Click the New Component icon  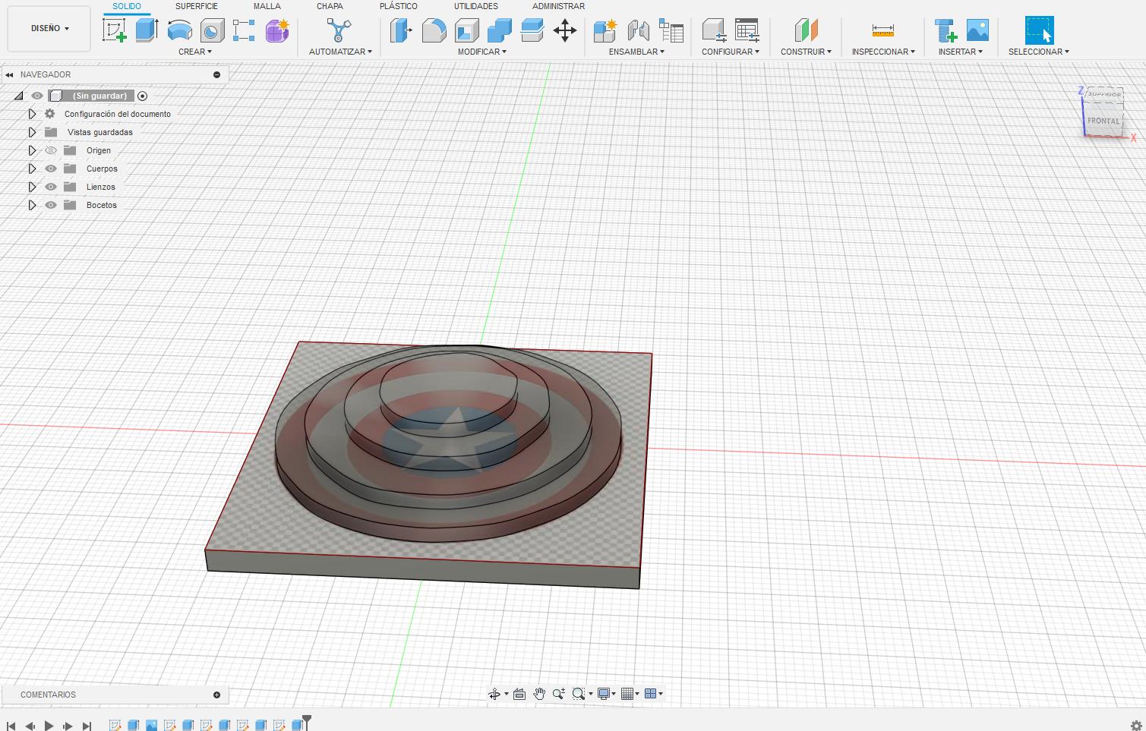pyautogui.click(x=605, y=30)
